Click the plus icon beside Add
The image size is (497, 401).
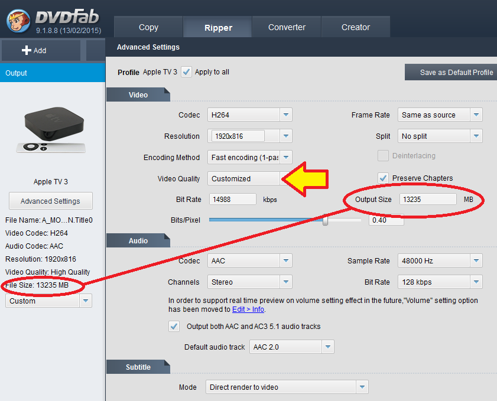pyautogui.click(x=27, y=50)
